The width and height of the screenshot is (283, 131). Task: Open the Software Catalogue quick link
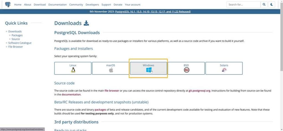click(20, 43)
